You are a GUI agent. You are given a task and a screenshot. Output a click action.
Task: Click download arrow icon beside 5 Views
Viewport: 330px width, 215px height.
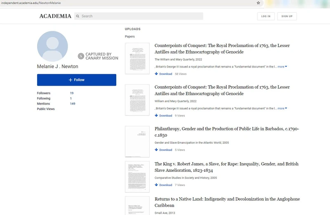click(156, 150)
